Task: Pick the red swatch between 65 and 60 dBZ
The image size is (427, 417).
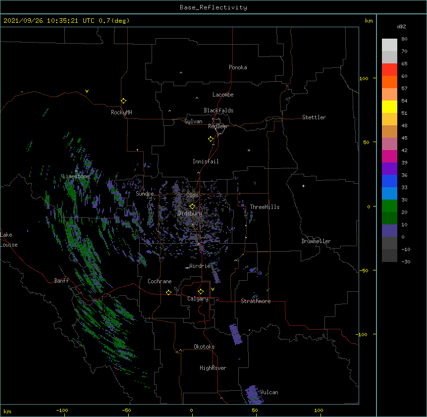Action: pos(389,69)
